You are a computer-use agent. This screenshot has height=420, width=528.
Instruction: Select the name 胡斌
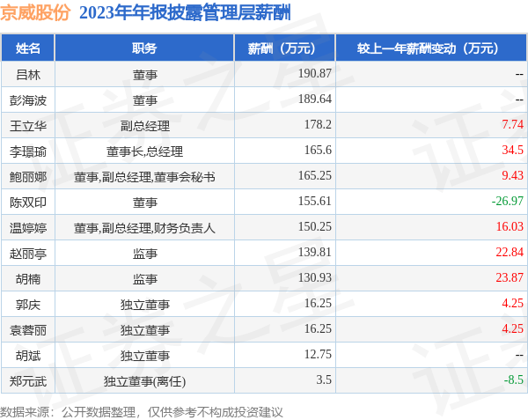[x=28, y=356]
